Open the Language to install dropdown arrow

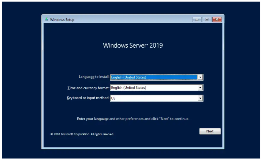tap(200, 77)
